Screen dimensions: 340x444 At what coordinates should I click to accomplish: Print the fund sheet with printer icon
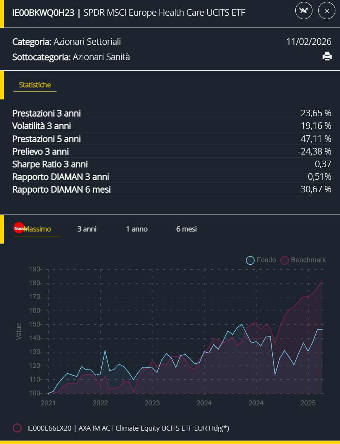pyautogui.click(x=327, y=57)
